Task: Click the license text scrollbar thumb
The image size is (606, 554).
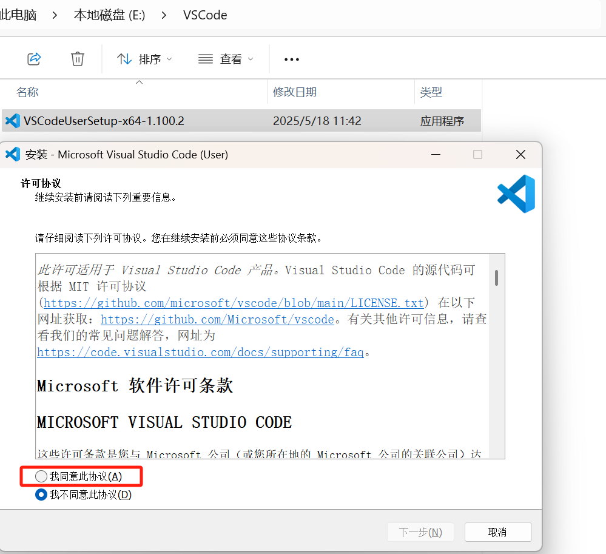Action: tap(496, 277)
